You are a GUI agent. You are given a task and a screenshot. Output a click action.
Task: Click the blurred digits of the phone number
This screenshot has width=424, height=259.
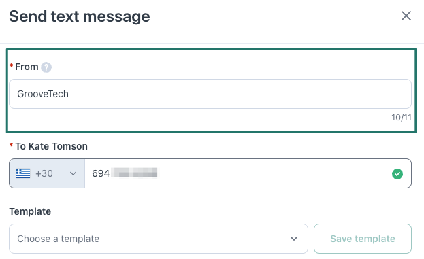(135, 173)
